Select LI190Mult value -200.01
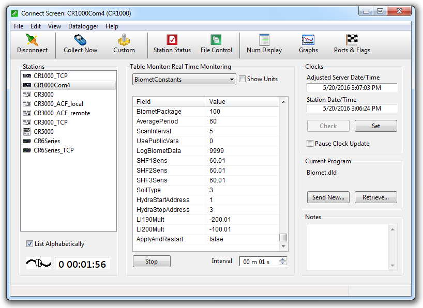 (x=220, y=220)
